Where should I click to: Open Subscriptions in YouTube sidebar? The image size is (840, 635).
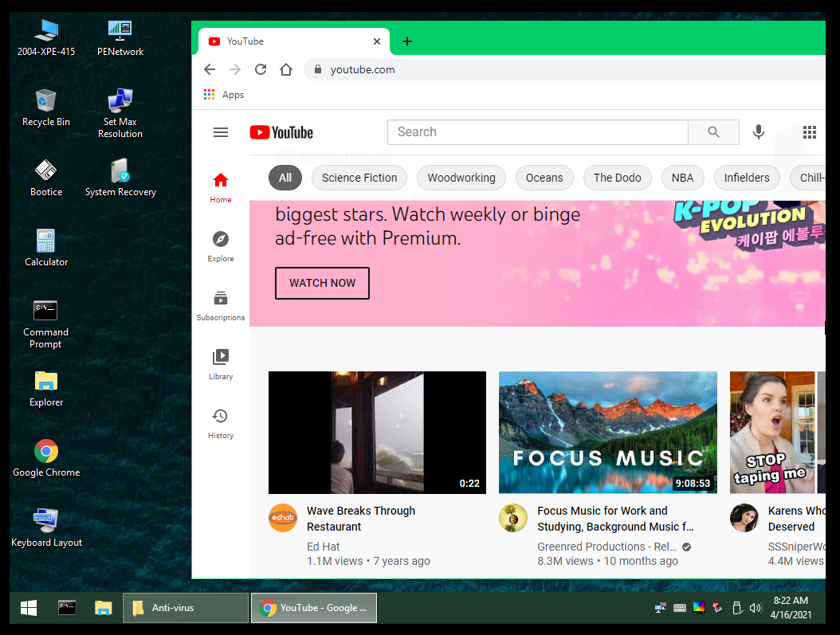click(221, 306)
